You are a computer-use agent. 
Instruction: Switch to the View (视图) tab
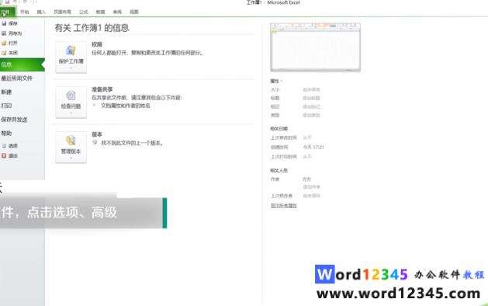coord(133,12)
